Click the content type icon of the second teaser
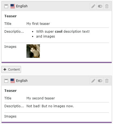Image resolution: width=113 pixels, height=124 pixels. coord(6,81)
